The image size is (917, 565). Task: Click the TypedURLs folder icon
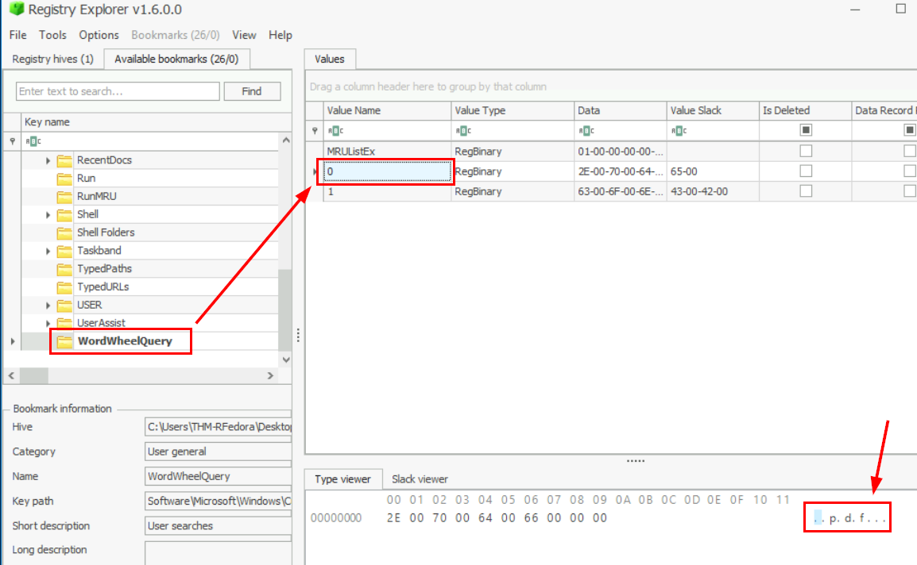click(65, 286)
